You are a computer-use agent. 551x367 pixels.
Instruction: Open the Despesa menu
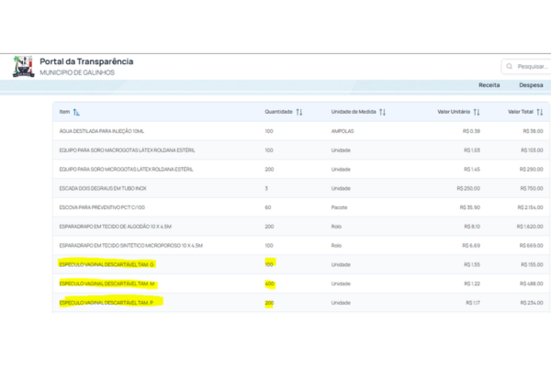(x=530, y=83)
